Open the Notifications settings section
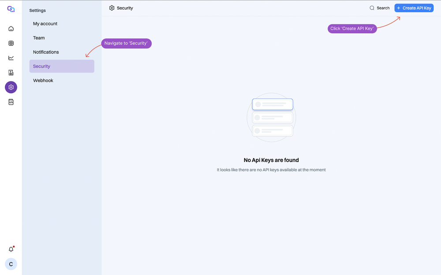 coord(46,52)
